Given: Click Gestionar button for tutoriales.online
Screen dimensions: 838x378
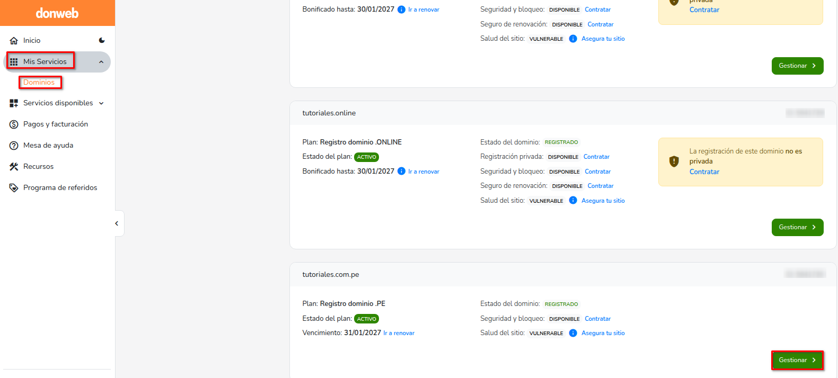Looking at the screenshot, I should 797,227.
